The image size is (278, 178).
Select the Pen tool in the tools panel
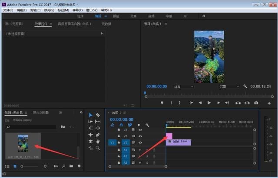(x=98, y=135)
